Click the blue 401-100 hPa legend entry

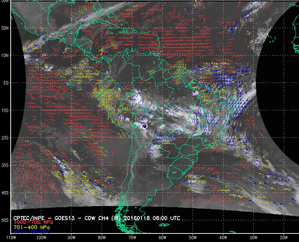click(31, 232)
